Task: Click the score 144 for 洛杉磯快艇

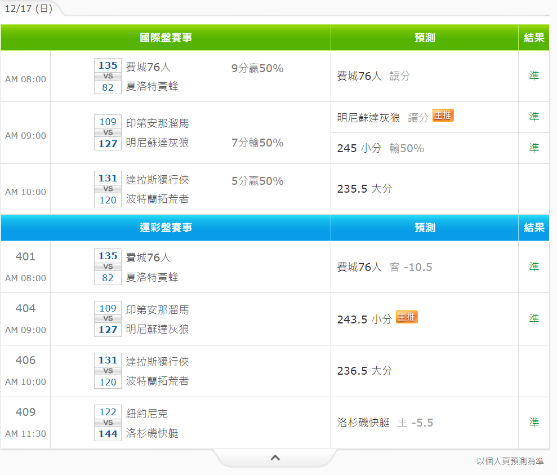Action: pyautogui.click(x=108, y=434)
